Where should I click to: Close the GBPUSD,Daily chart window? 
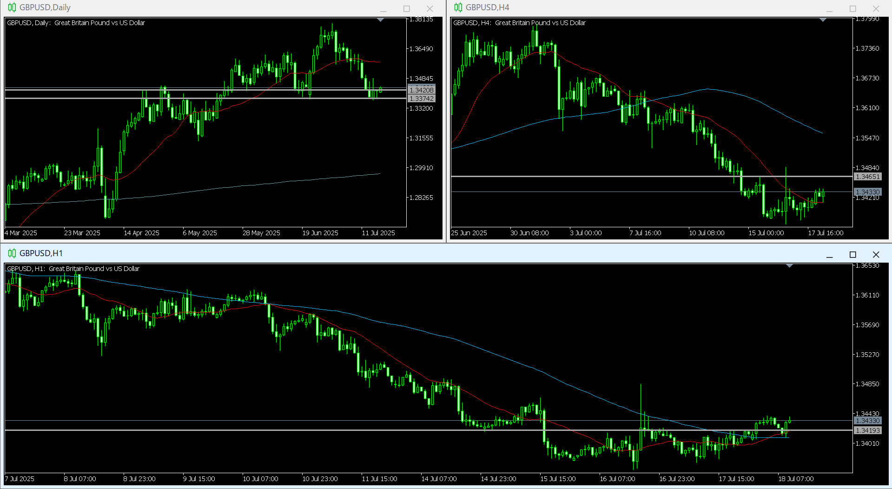430,9
